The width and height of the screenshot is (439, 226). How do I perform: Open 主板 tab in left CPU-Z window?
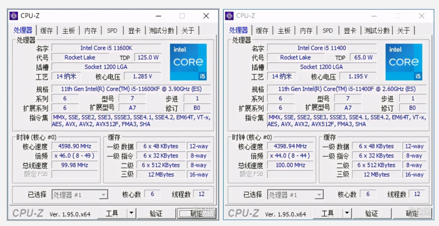(69, 31)
